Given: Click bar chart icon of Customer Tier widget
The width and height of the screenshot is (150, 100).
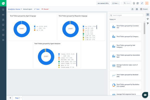Looking at the screenshot, I should pos(114,27).
